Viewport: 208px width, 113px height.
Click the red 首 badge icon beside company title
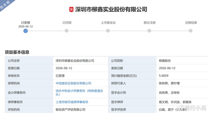[x=71, y=9]
